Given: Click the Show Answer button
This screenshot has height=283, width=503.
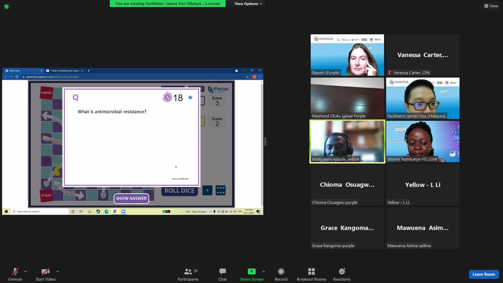Looking at the screenshot, I should click(x=131, y=198).
